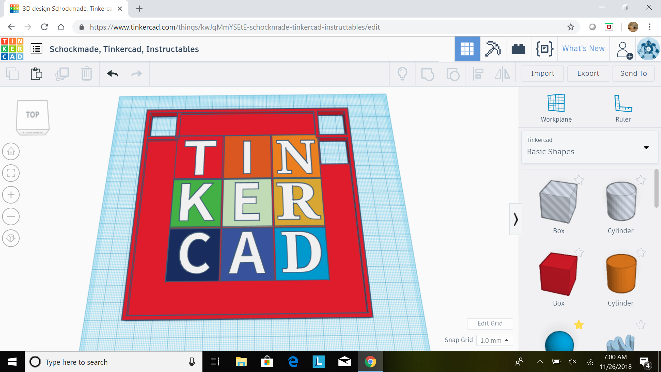
Task: Open the Shape Generators code icon
Action: coord(544,49)
